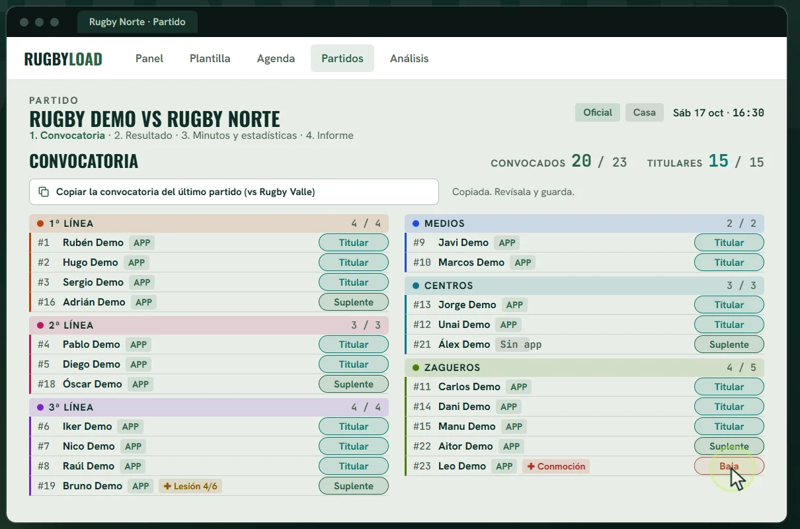This screenshot has height=529, width=800.
Task: Switch Javi Demo's Titular status
Action: 729,243
